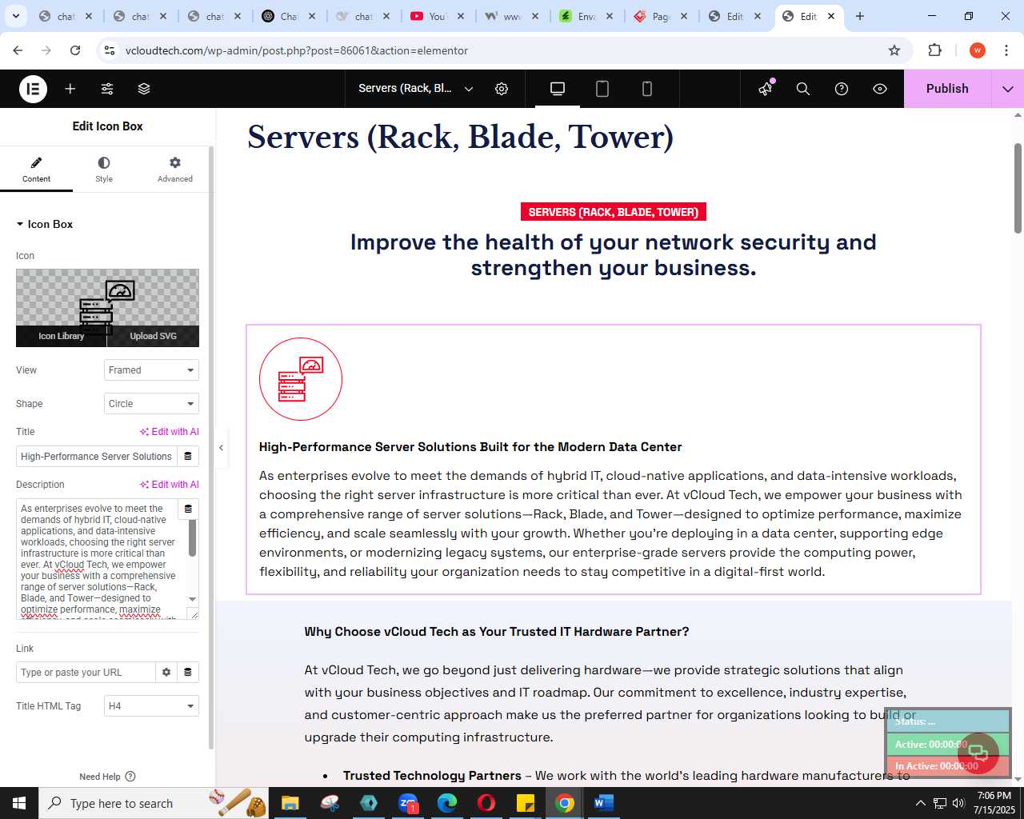Open the browser extensions puzzle icon
The width and height of the screenshot is (1024, 819).
coord(934,50)
